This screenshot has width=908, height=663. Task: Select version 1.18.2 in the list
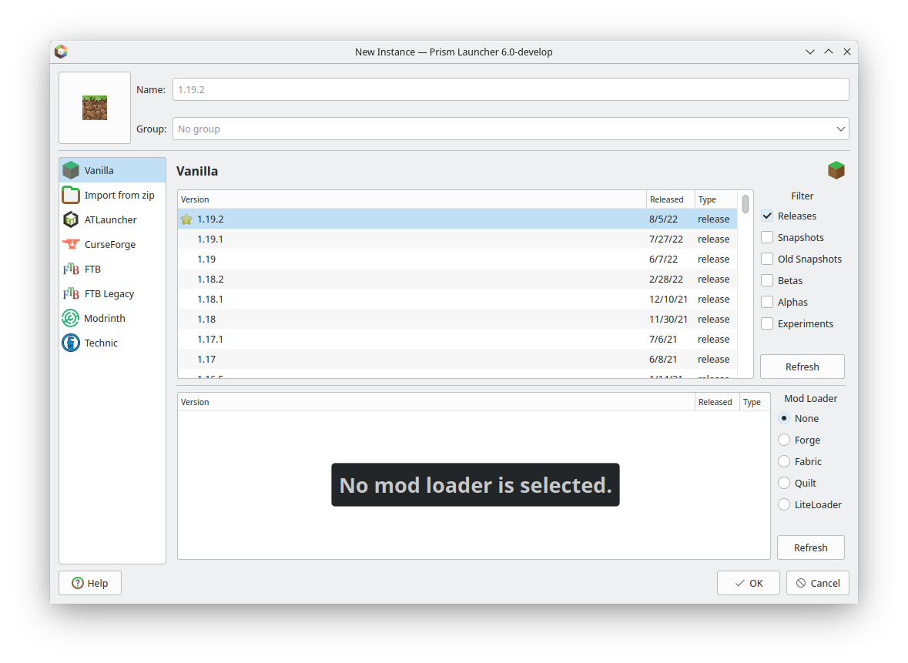210,279
